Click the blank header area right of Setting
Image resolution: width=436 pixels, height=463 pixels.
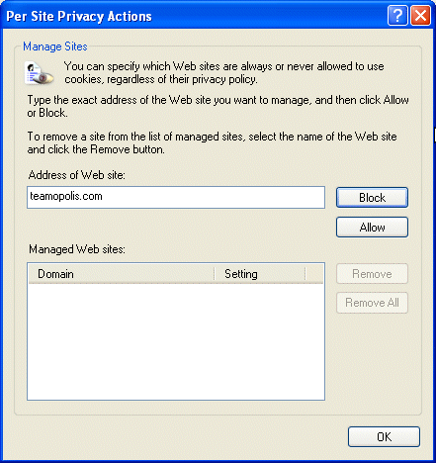(x=314, y=274)
